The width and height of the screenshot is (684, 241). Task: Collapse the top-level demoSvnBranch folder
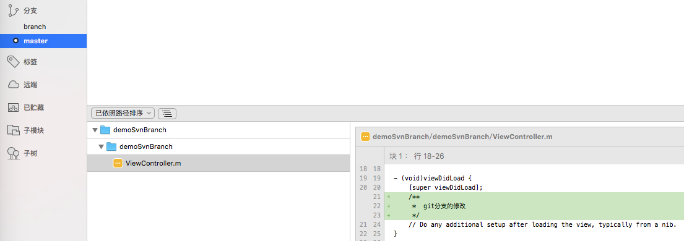point(95,130)
